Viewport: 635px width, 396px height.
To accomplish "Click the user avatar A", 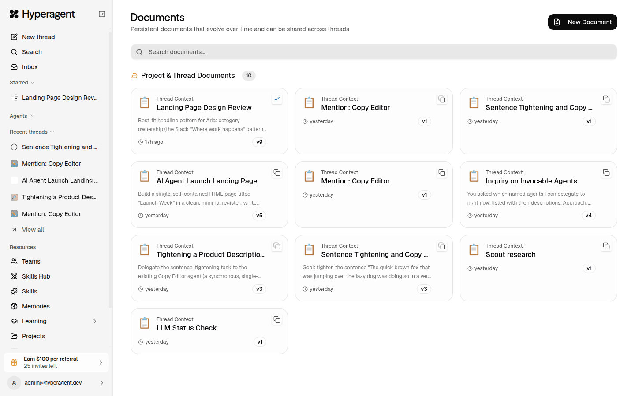I will point(14,383).
